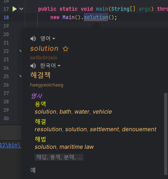Open the 한국어 target language dropdown
The image size is (168, 179).
[x=50, y=66]
